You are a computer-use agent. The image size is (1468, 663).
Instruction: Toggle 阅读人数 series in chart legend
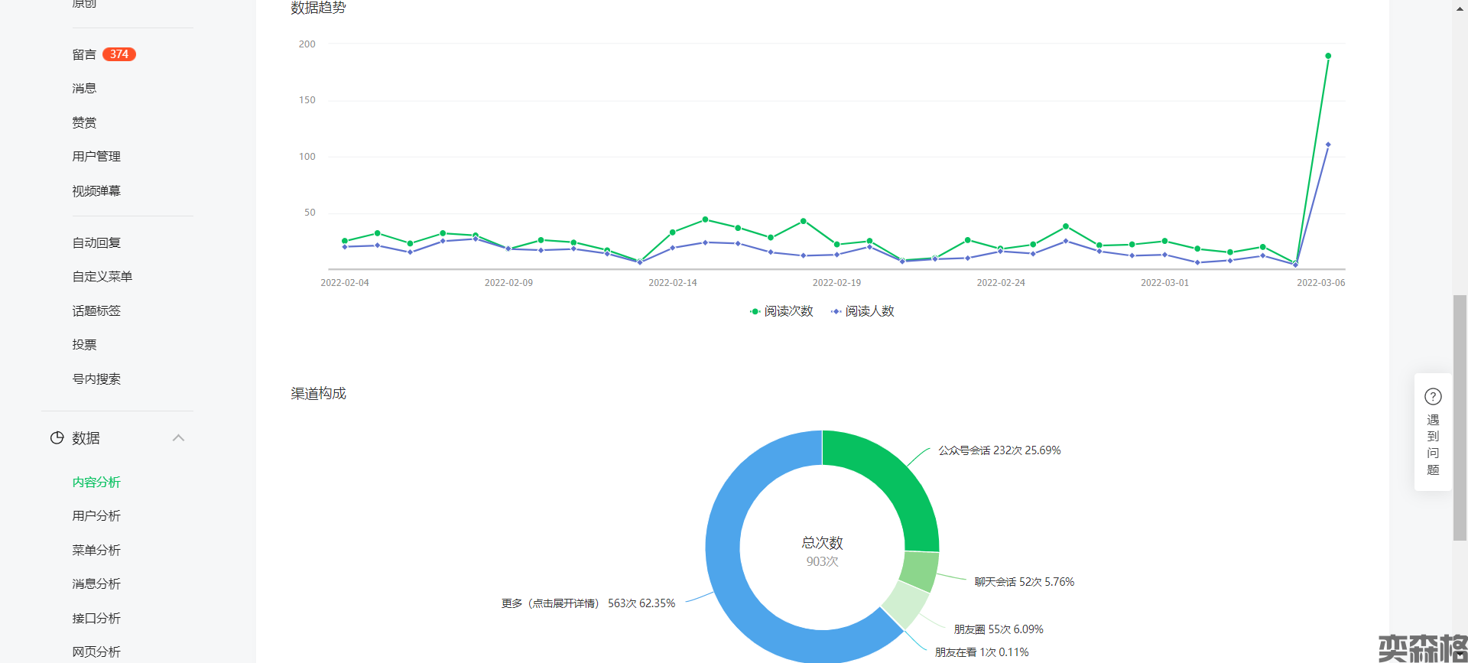click(862, 311)
